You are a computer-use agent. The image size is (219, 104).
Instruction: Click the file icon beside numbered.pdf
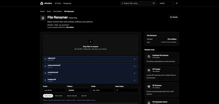45,73
